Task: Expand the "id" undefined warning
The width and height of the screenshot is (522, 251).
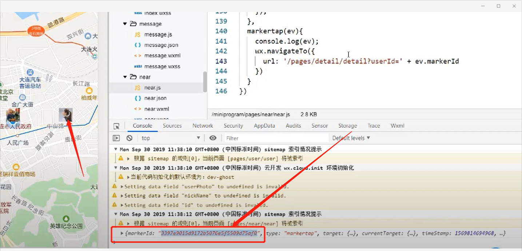Action: pos(122,205)
